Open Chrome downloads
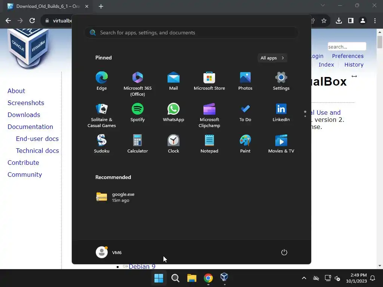Image resolution: width=383 pixels, height=287 pixels. pos(339,21)
